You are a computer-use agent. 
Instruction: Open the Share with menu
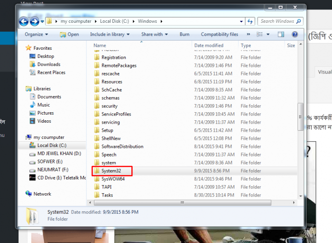pyautogui.click(x=154, y=34)
